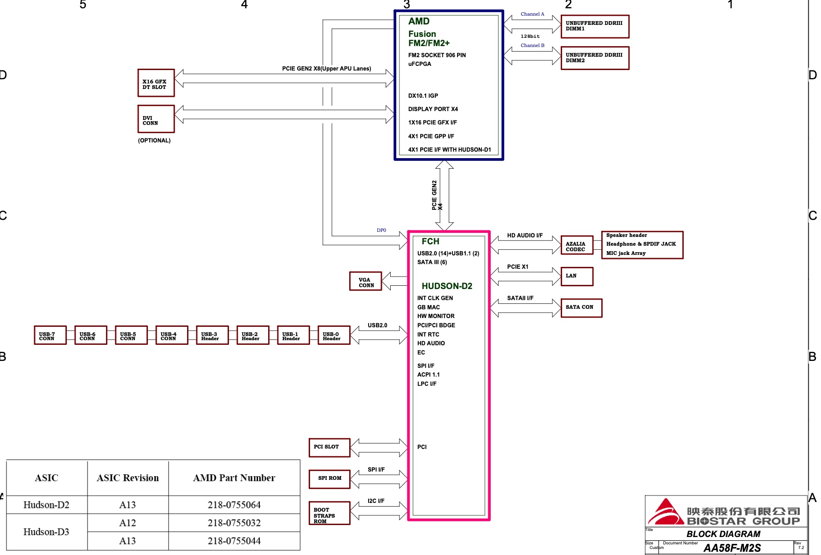The image size is (821, 555).
Task: Click the USB-7 CONN block
Action: click(x=49, y=335)
